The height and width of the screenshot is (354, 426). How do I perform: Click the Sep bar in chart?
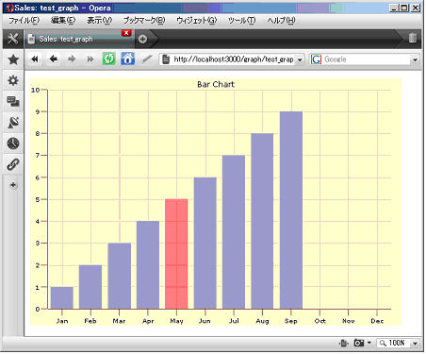[291, 211]
